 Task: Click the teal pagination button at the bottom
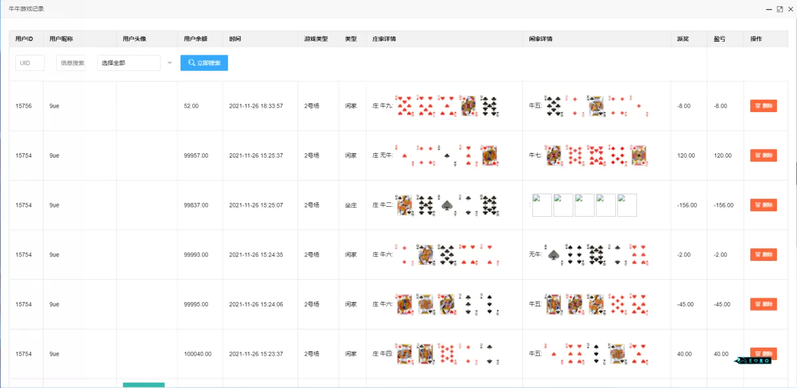143,385
